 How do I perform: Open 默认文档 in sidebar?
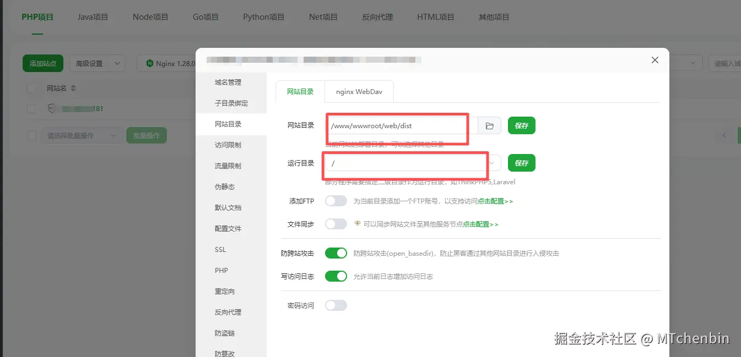231,208
